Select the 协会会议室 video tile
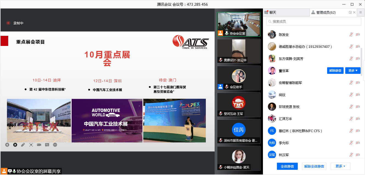365x175 pixels. point(239,24)
